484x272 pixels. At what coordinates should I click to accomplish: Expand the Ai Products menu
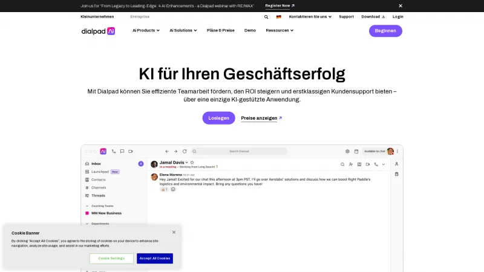point(146,31)
